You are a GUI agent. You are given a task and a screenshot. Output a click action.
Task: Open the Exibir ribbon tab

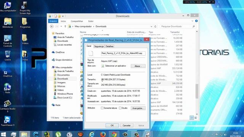[91, 21]
